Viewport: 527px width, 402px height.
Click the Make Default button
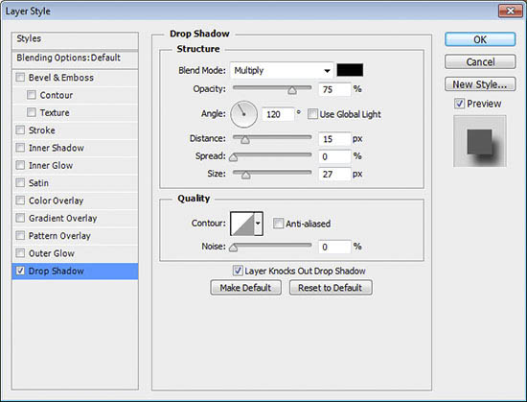tap(245, 288)
